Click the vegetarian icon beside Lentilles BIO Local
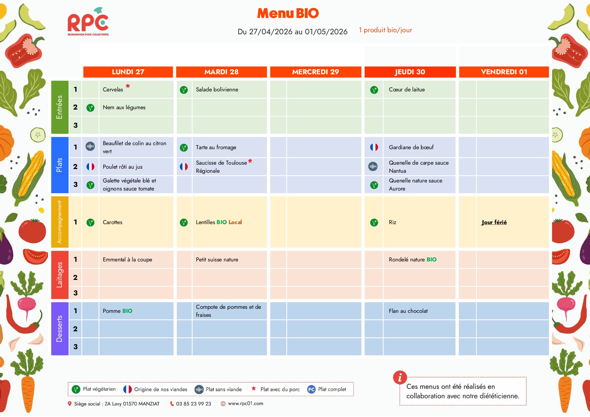 click(184, 222)
